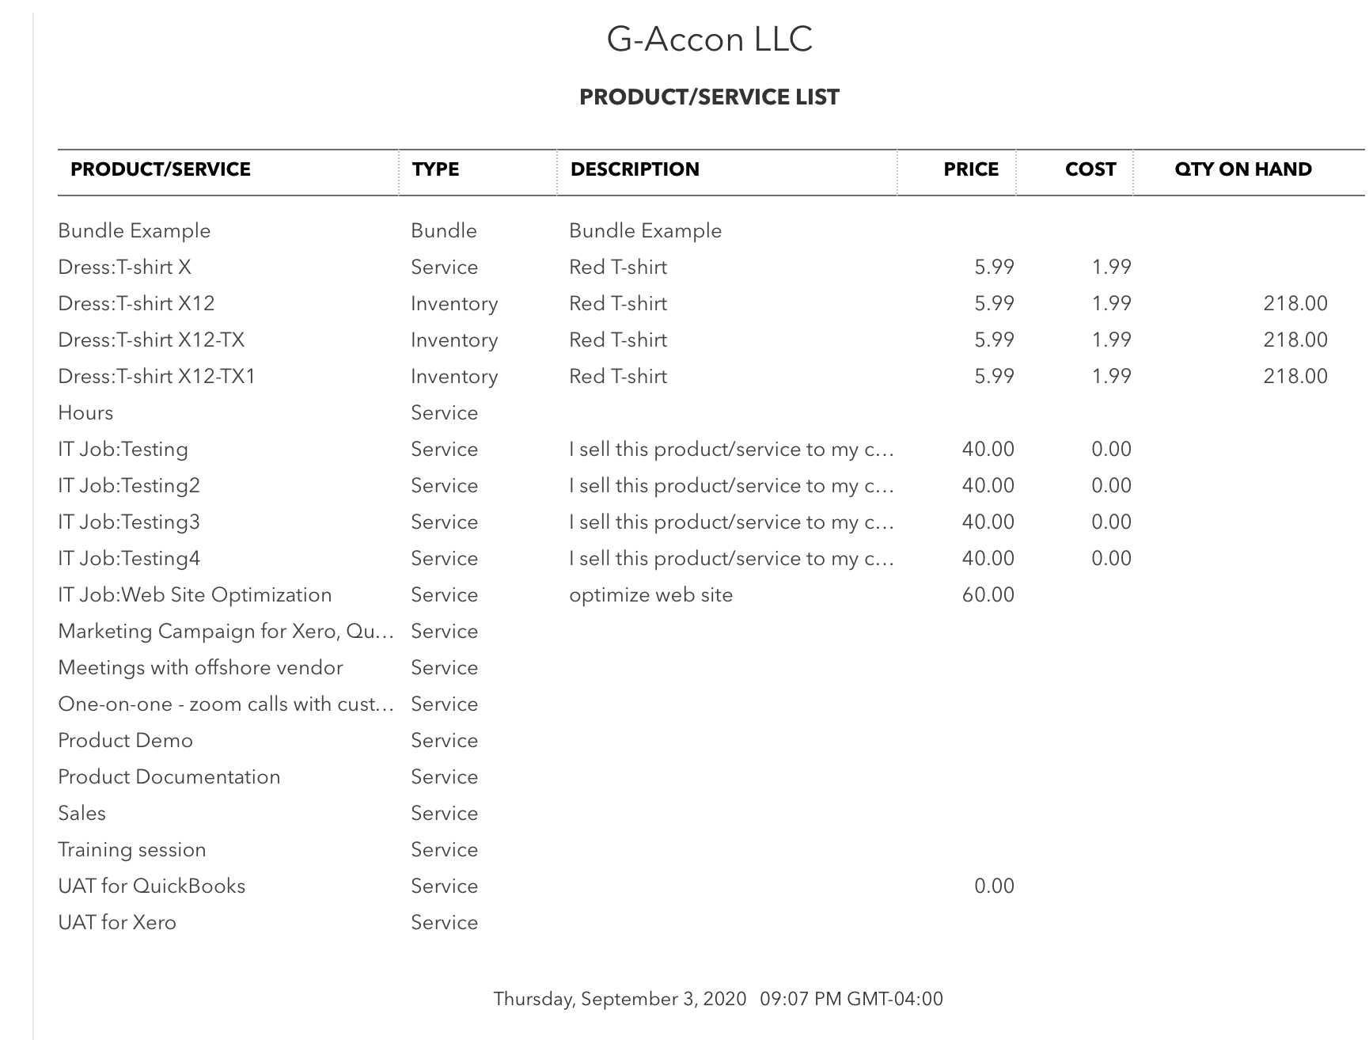1369x1040 pixels.
Task: Select the Bundle Example product row
Action: [x=134, y=231]
